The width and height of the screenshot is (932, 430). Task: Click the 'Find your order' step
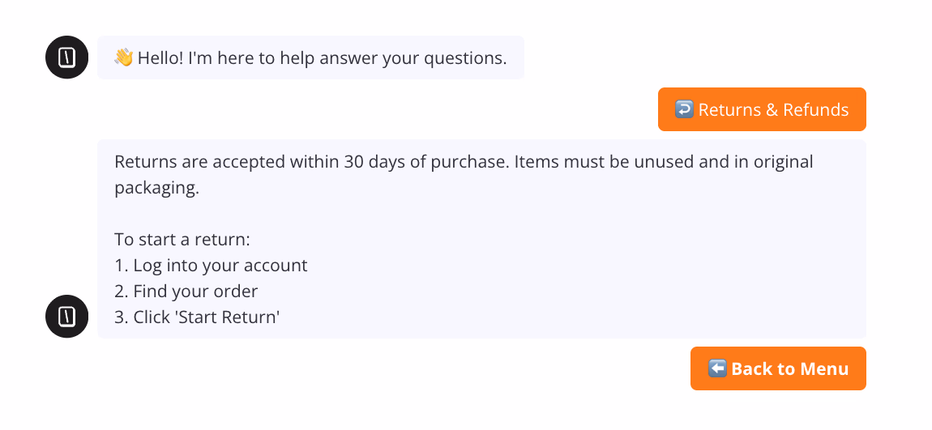[x=195, y=292]
